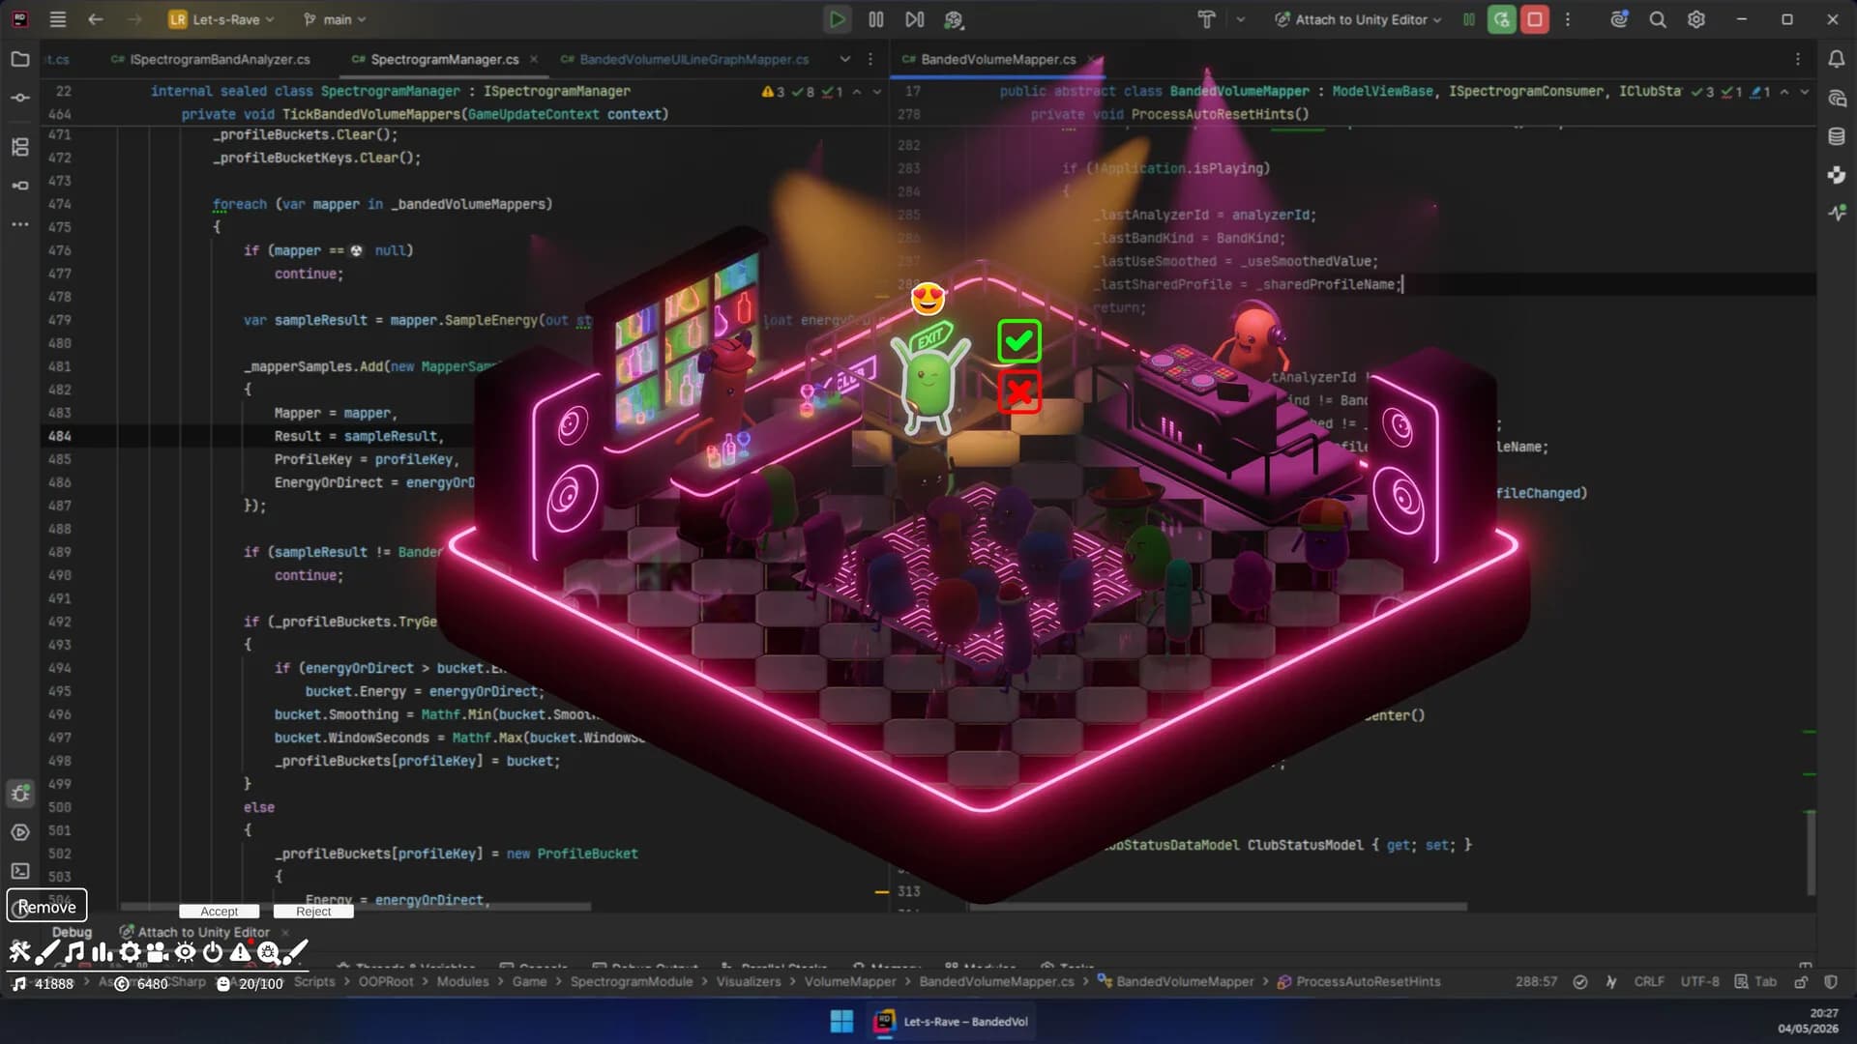Click the UTF-8 encoding indicator
The height and width of the screenshot is (1044, 1857).
tap(1699, 981)
